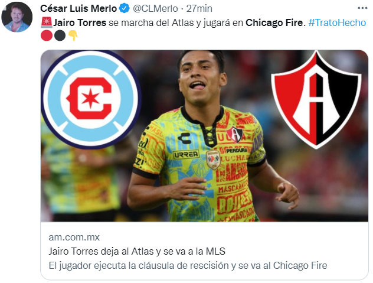Open headline Jairo Torres deja al Atlas
The height and width of the screenshot is (283, 373).
click(x=137, y=251)
